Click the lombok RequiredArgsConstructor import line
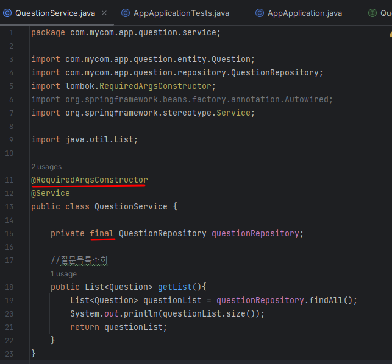 [x=123, y=86]
